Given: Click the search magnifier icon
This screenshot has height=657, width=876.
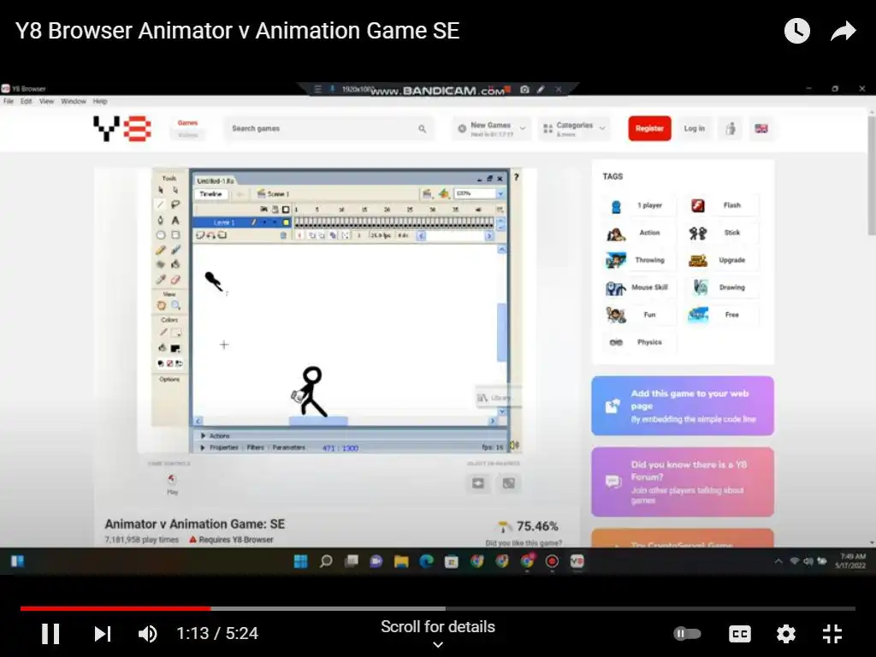Looking at the screenshot, I should pos(423,128).
